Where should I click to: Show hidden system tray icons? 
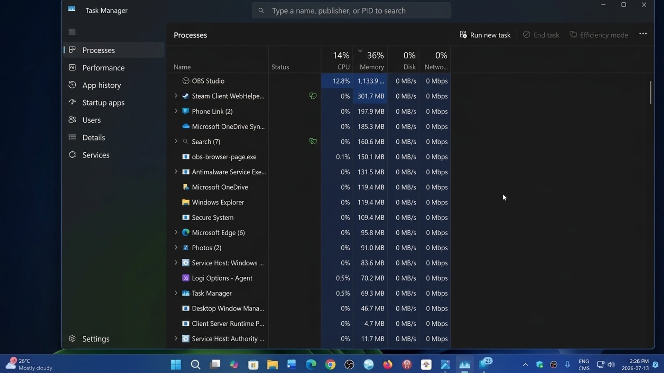pyautogui.click(x=525, y=364)
